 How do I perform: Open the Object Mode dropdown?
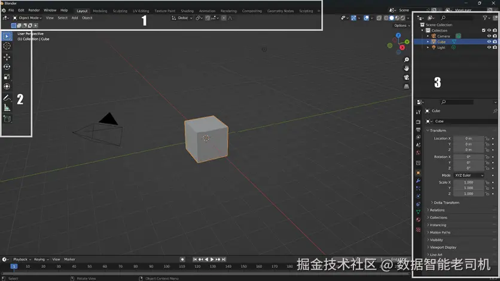(x=27, y=18)
